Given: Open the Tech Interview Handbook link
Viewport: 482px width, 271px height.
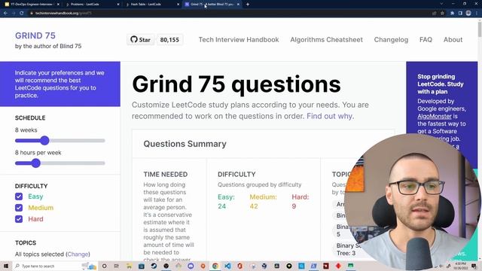Looking at the screenshot, I should (239, 40).
